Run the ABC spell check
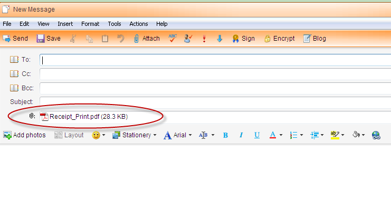Viewport: 391px width, 207px height. 173,38
